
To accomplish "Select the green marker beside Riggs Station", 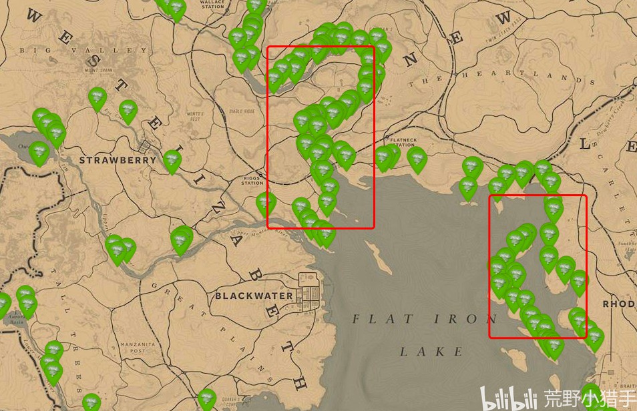I will [x=266, y=203].
